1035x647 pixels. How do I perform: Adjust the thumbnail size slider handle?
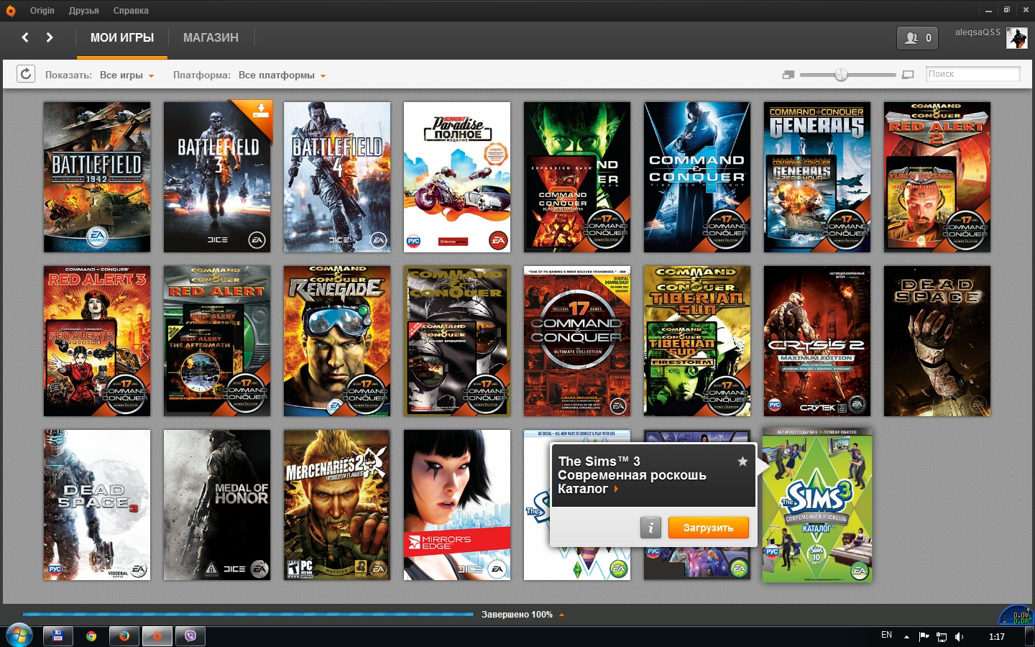841,75
